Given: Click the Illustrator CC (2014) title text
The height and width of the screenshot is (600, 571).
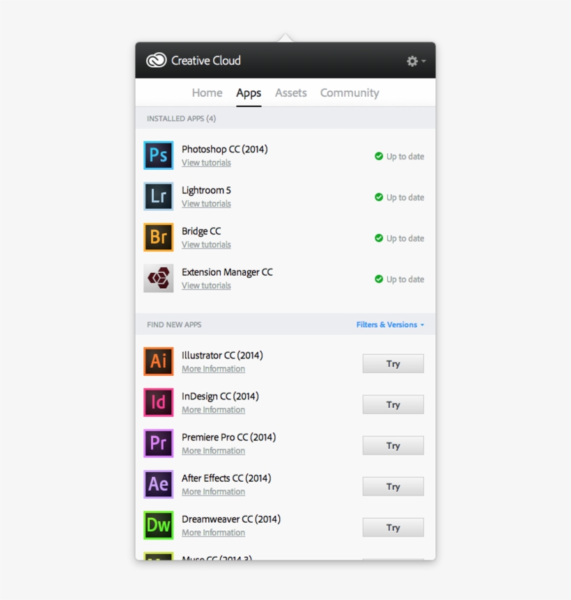Looking at the screenshot, I should coord(222,356).
